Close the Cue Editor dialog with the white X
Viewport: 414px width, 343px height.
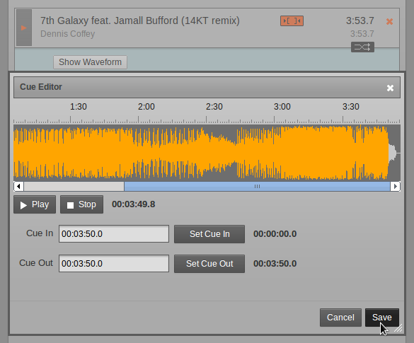[x=390, y=88]
